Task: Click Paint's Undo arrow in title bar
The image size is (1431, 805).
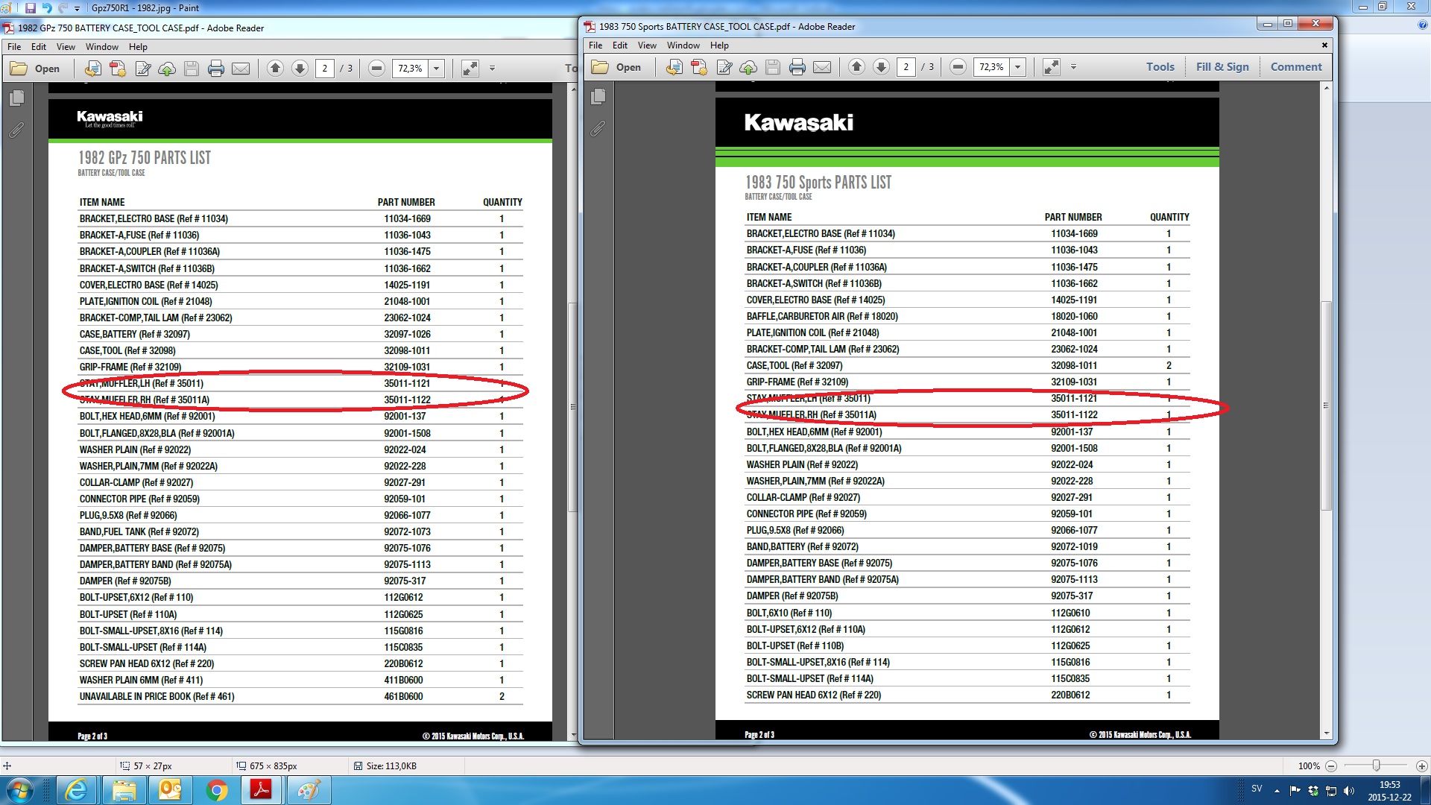Action: click(47, 7)
